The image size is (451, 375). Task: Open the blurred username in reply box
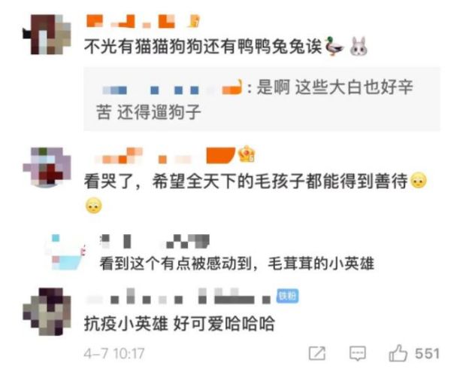click(172, 89)
